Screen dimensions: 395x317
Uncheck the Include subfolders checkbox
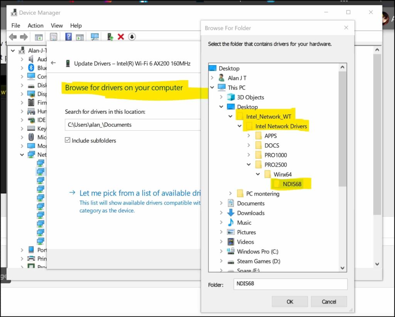pyautogui.click(x=68, y=140)
